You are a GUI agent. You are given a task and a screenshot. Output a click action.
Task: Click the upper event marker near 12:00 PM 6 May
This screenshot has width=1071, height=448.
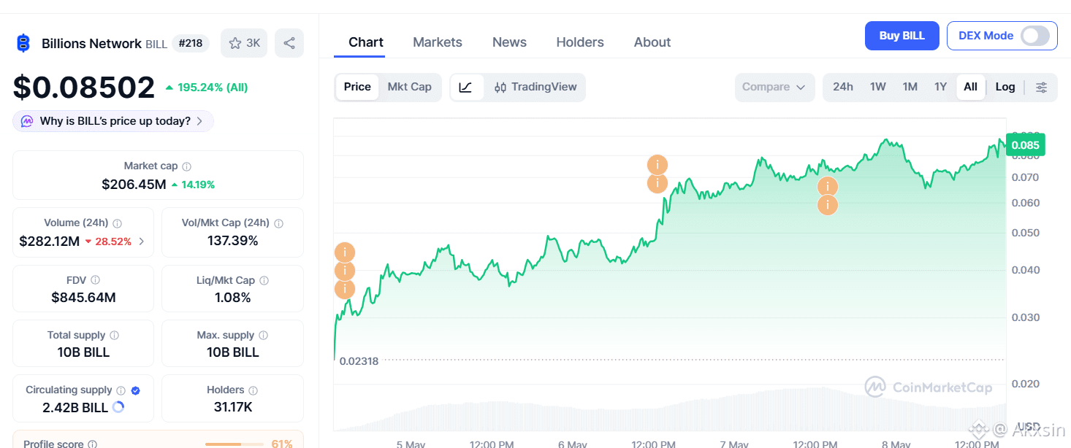[658, 165]
